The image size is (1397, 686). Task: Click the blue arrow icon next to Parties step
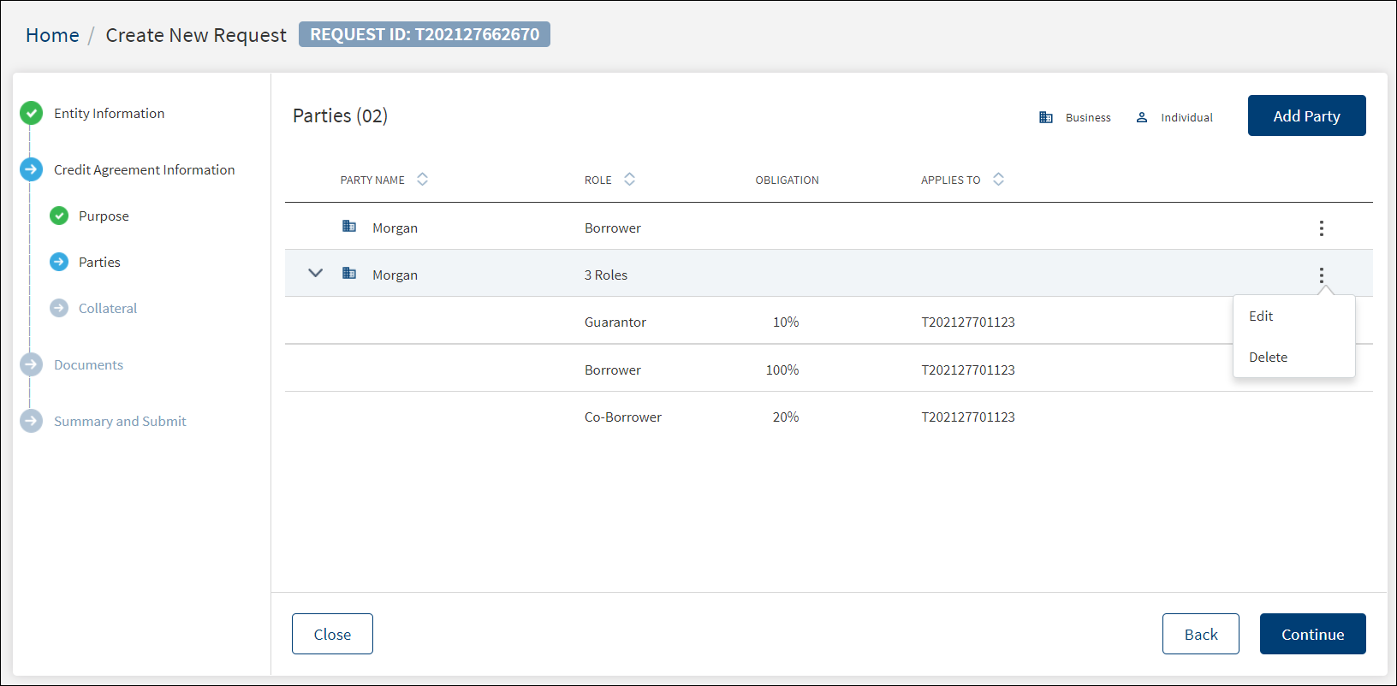coord(59,262)
